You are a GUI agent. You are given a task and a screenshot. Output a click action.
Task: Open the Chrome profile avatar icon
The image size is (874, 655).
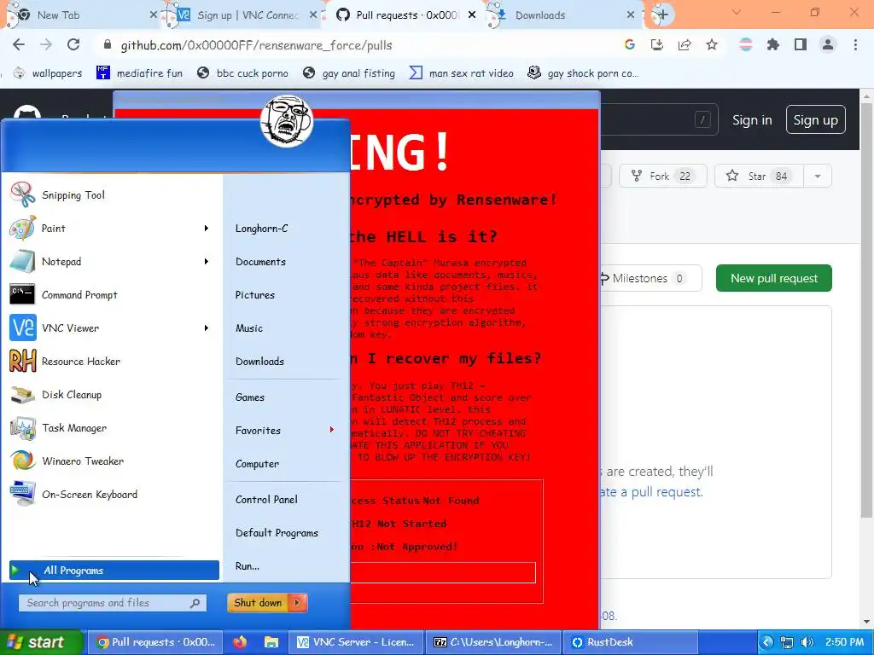click(828, 44)
